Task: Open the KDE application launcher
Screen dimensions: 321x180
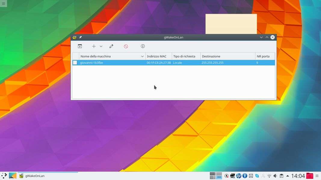Action: [4, 176]
